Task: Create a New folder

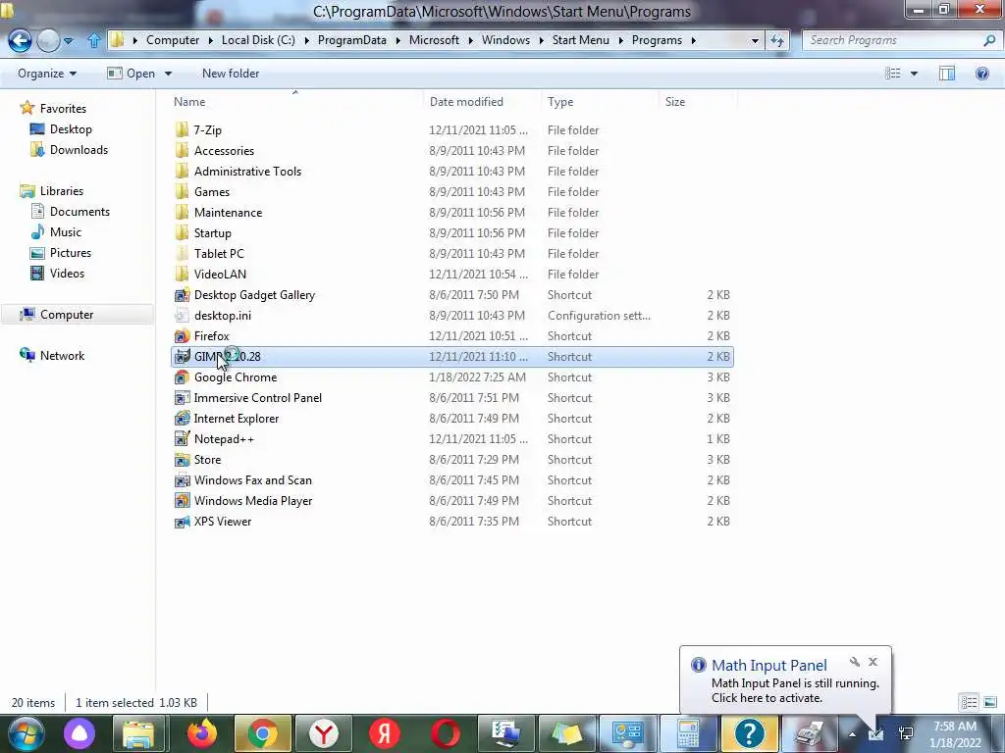Action: [x=231, y=74]
